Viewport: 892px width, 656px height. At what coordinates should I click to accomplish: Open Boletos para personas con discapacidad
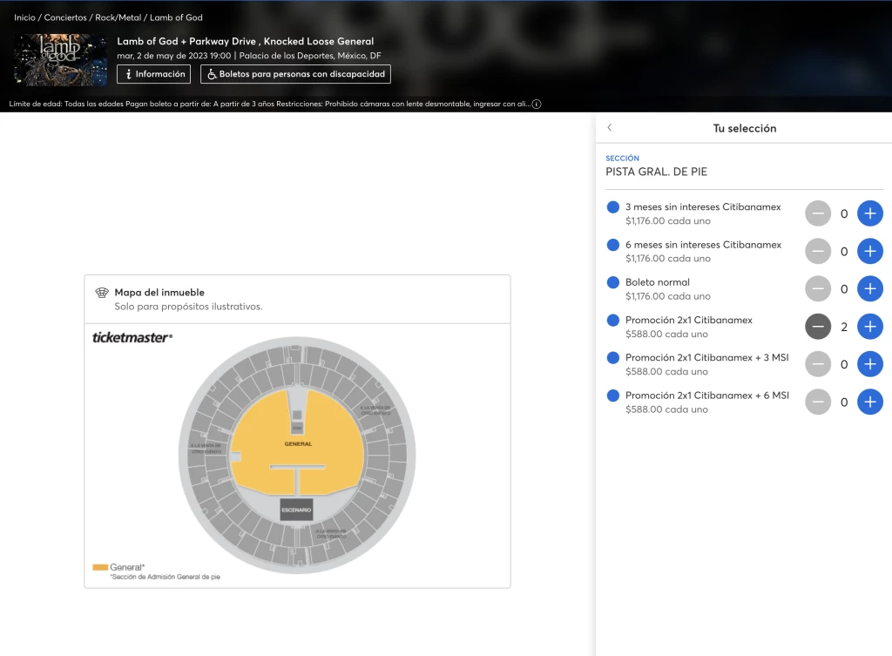click(x=295, y=74)
